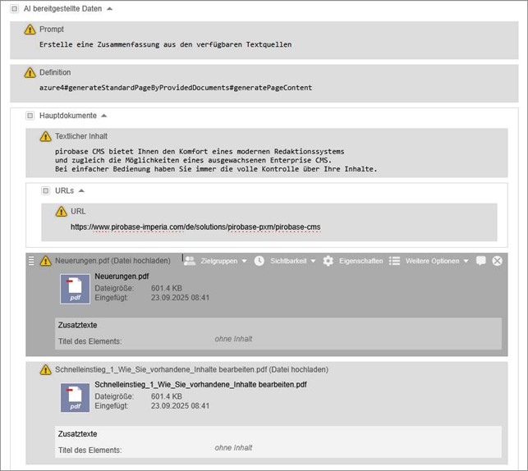Toggle the Hauptdokumente minus box
Image resolution: width=528 pixels, height=471 pixels.
30,116
